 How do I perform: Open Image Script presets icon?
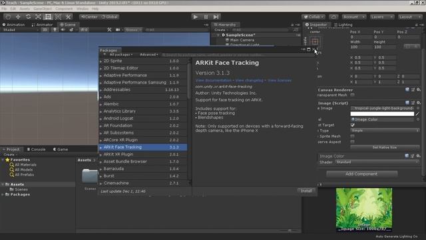[x=413, y=103]
